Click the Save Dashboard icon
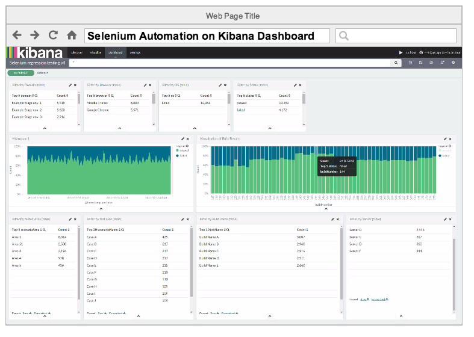 point(420,63)
